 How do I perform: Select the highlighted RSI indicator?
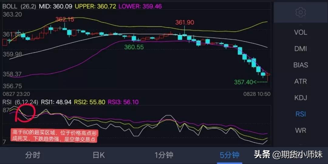pyautogui.click(x=301, y=114)
